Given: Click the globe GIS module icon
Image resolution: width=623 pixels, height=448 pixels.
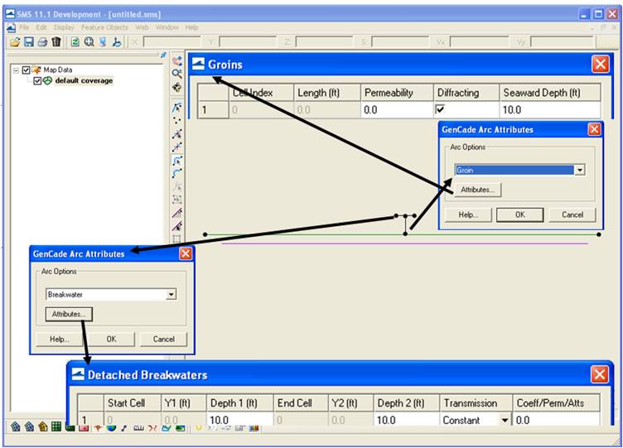Looking at the screenshot, I should click(x=111, y=427).
